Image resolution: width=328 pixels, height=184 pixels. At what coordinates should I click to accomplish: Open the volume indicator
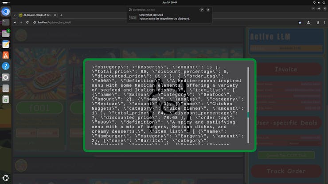[319, 3]
